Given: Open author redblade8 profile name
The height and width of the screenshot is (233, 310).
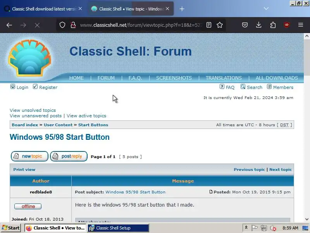Looking at the screenshot, I should pos(41,192).
